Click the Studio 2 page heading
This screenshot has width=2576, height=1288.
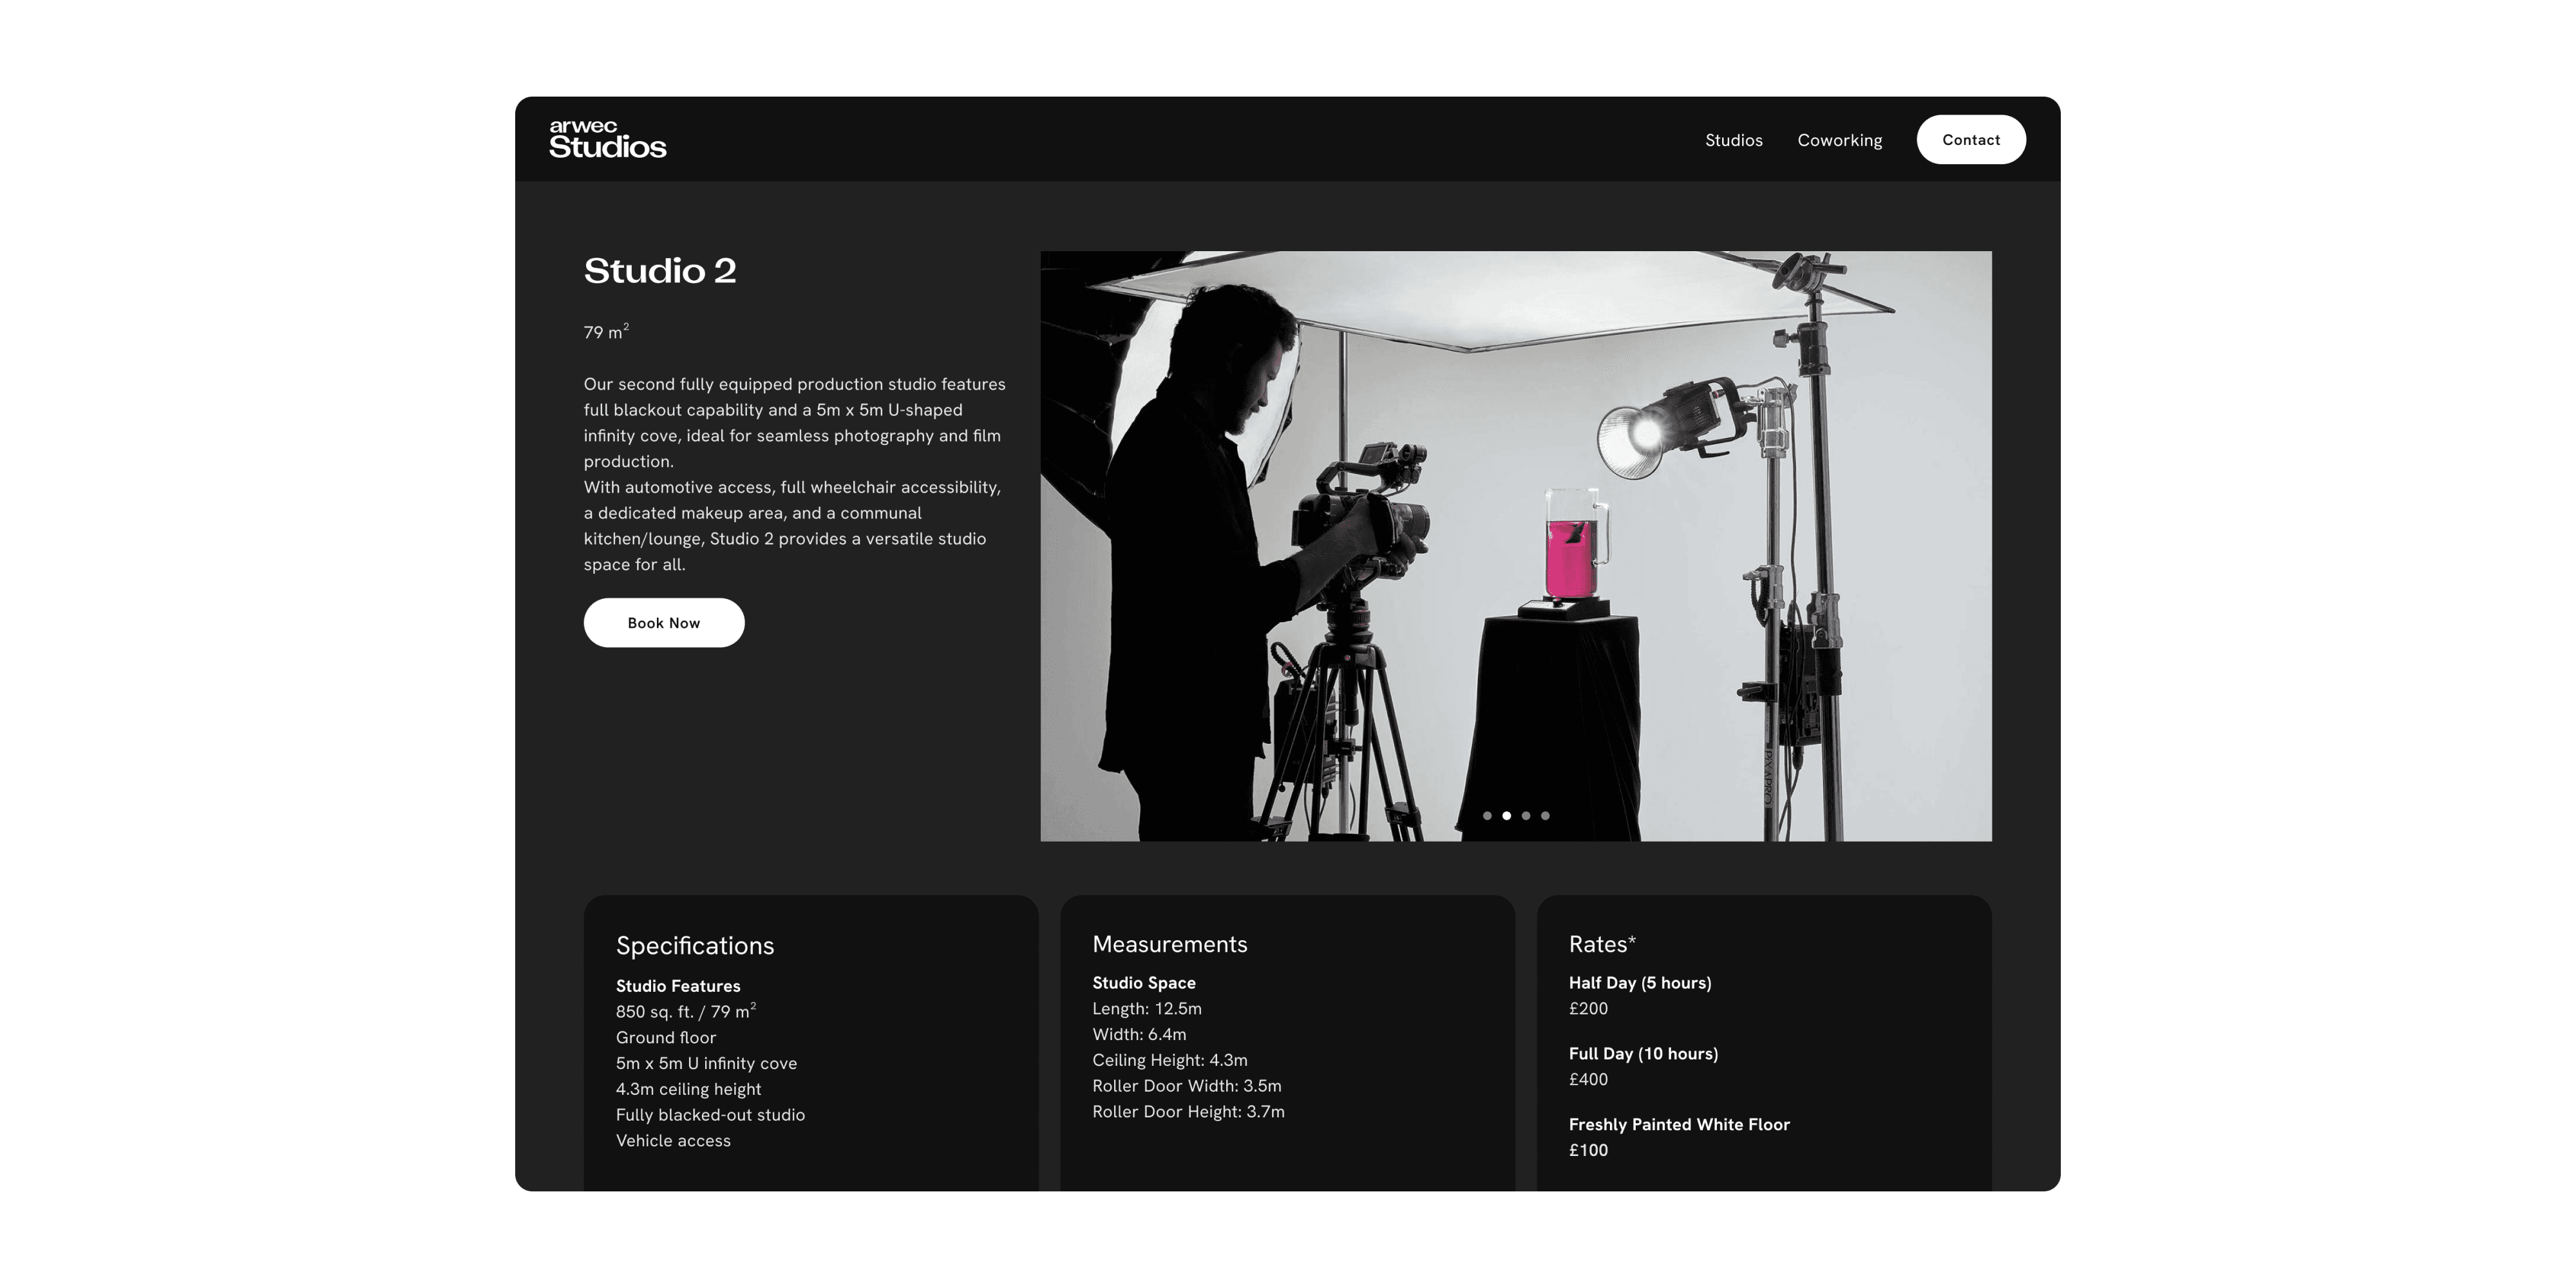[660, 271]
